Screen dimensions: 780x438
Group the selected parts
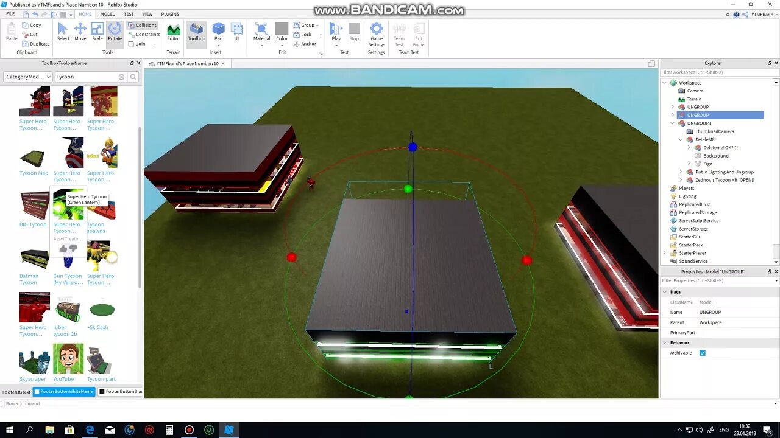[x=305, y=25]
